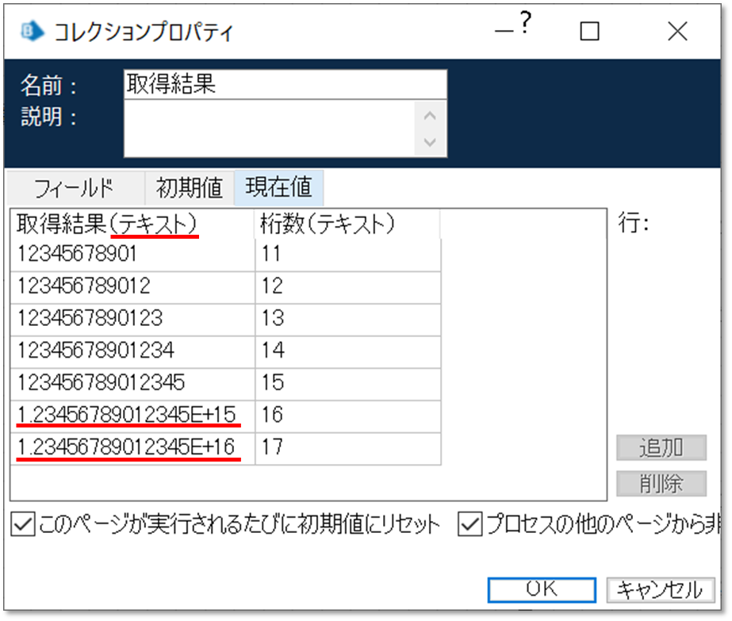
Task: Select cell 12345678901234
Action: pyautogui.click(x=132, y=351)
